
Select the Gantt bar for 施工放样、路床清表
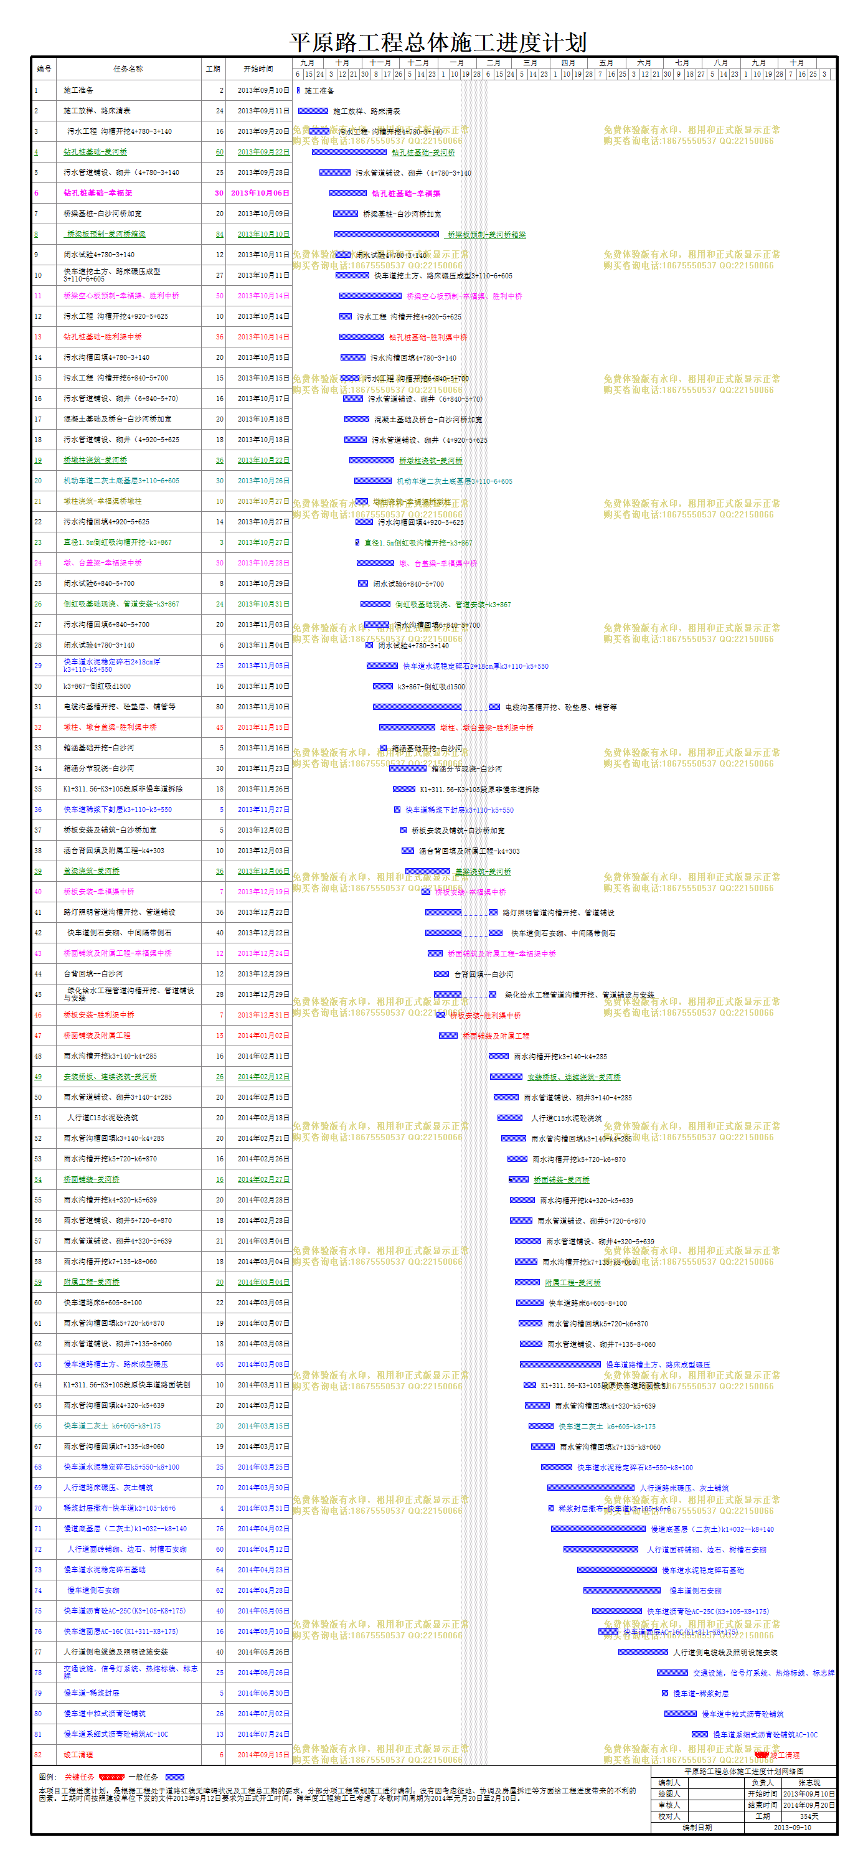point(313,111)
